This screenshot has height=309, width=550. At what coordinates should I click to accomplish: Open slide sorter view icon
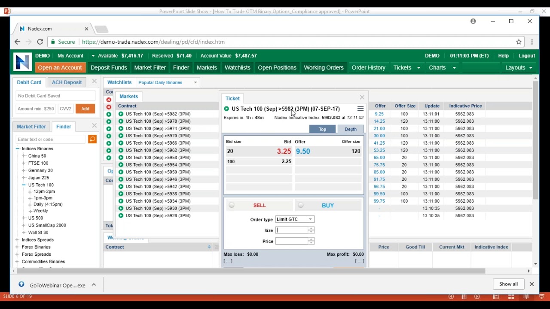pos(511,297)
